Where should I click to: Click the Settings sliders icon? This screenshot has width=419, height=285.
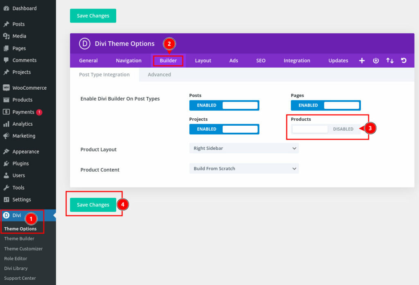pyautogui.click(x=6, y=199)
